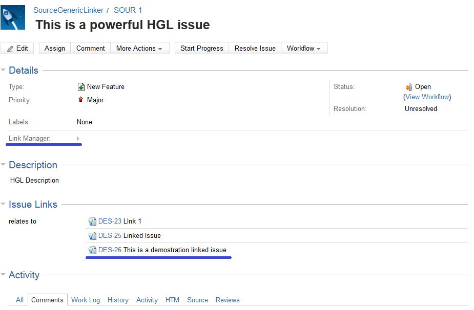Collapse the Description section

(x=4, y=165)
